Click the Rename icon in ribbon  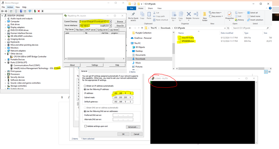(x=196, y=15)
